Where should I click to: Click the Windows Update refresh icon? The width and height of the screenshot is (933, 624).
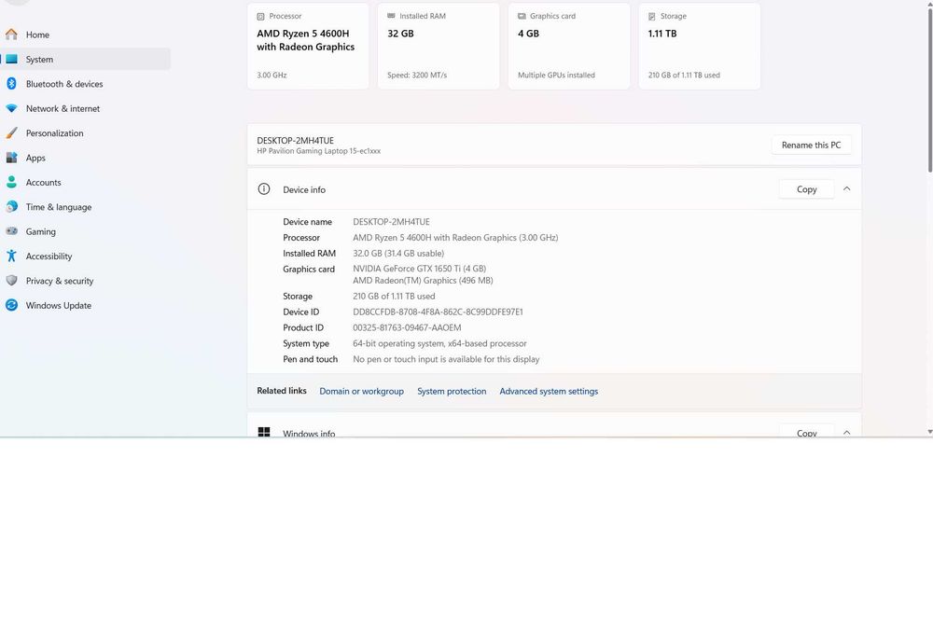11,305
